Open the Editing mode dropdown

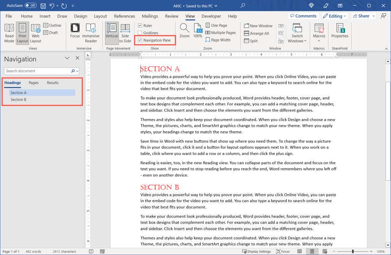pos(334,16)
